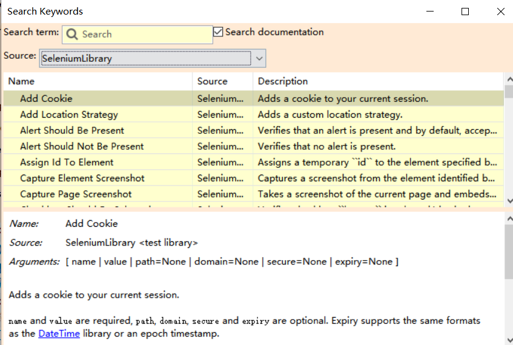Screen dimensions: 513x345
Task: Select the Capture Element Screenshot keyword
Action: point(82,178)
